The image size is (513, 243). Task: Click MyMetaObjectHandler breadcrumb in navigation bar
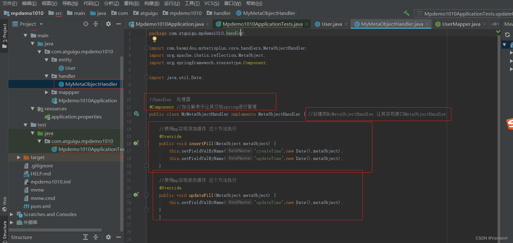pos(266,13)
